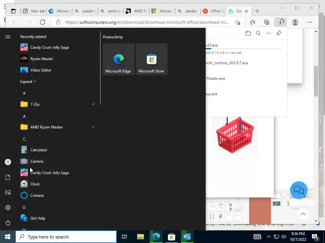325x243 pixels.
Task: Open the -Master.exe download entry
Action: coord(216,78)
